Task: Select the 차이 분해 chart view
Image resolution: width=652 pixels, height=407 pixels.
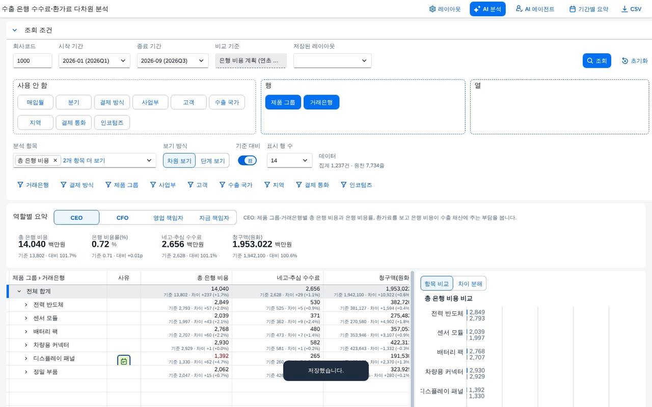Action: [x=470, y=283]
